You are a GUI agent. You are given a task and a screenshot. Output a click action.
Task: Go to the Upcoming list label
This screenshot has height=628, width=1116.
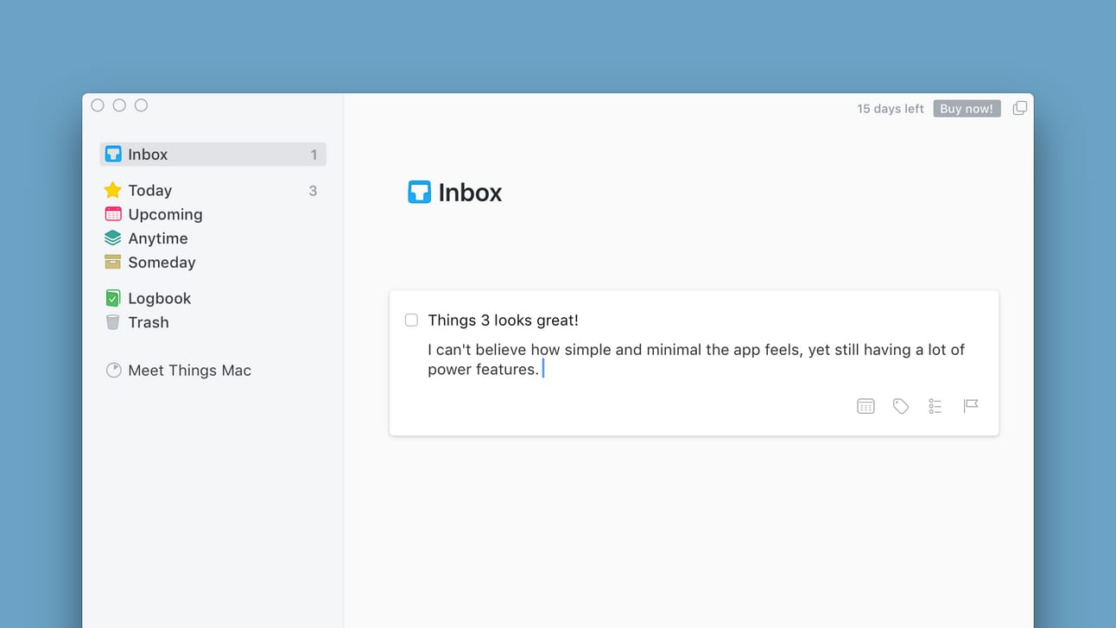tap(165, 214)
